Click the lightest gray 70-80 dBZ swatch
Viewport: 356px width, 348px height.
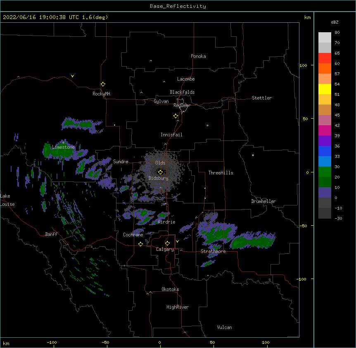click(x=325, y=38)
